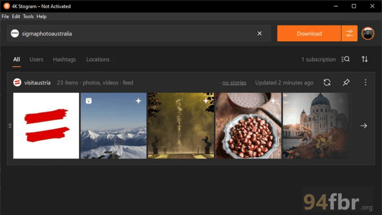Open the visitaustria account name
This screenshot has width=382, height=215.
point(37,83)
